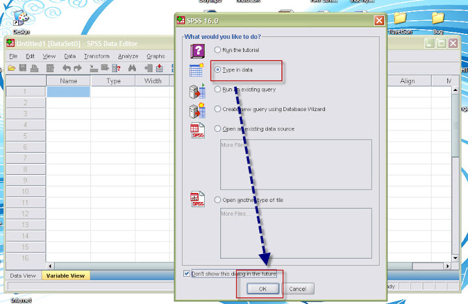468x304 pixels.
Task: Select row header 5 in the grid
Action: click(x=25, y=136)
